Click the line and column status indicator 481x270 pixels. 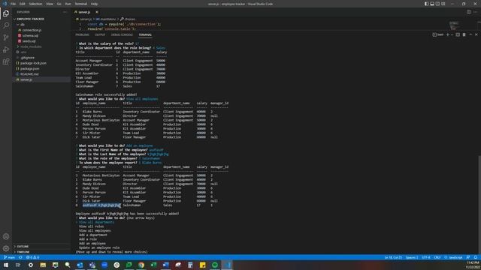[x=393, y=257]
